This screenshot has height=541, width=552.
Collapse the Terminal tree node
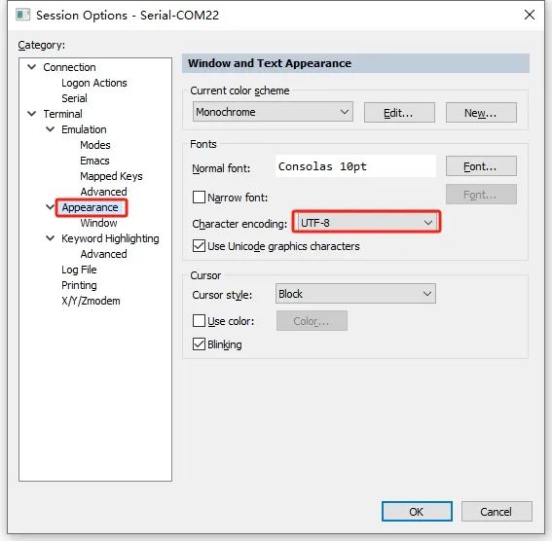coord(32,114)
